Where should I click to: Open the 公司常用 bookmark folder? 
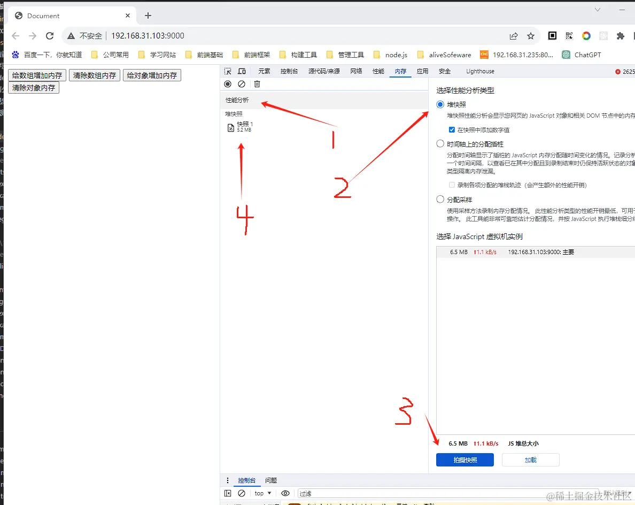[110, 55]
